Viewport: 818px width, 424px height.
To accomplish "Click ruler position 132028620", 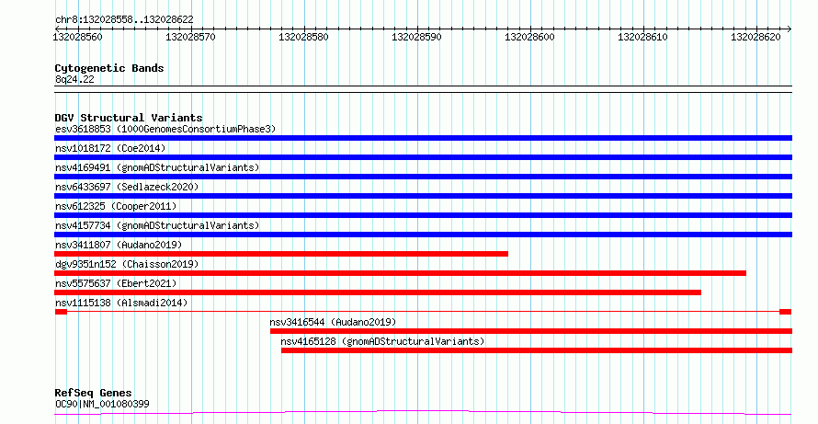I will click(756, 37).
